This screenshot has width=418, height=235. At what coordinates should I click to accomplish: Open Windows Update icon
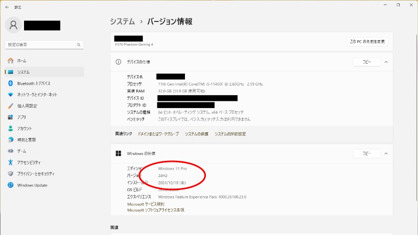pyautogui.click(x=10, y=185)
